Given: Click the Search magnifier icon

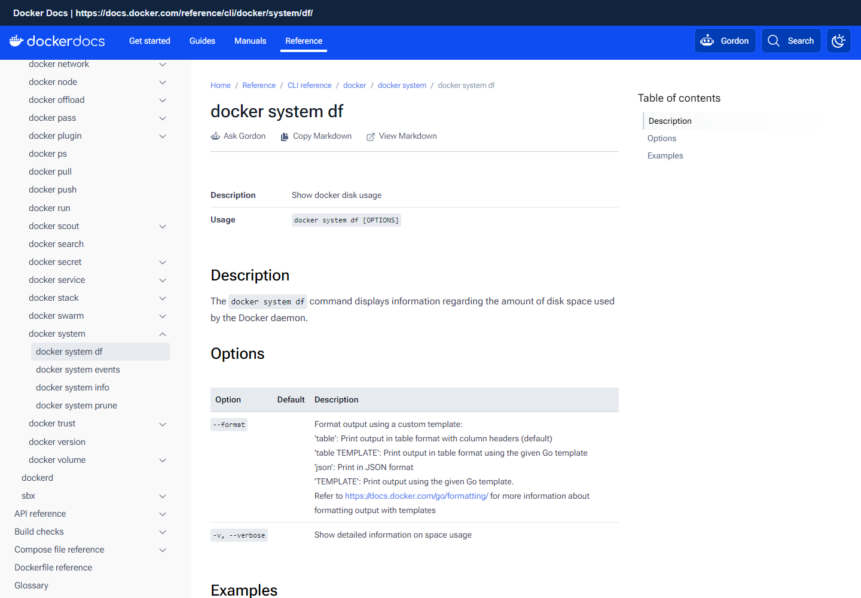Looking at the screenshot, I should tap(774, 41).
